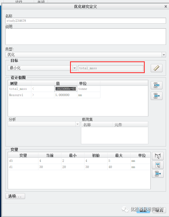Select the d5 variable row
The height and width of the screenshot is (217, 169).
79,161
